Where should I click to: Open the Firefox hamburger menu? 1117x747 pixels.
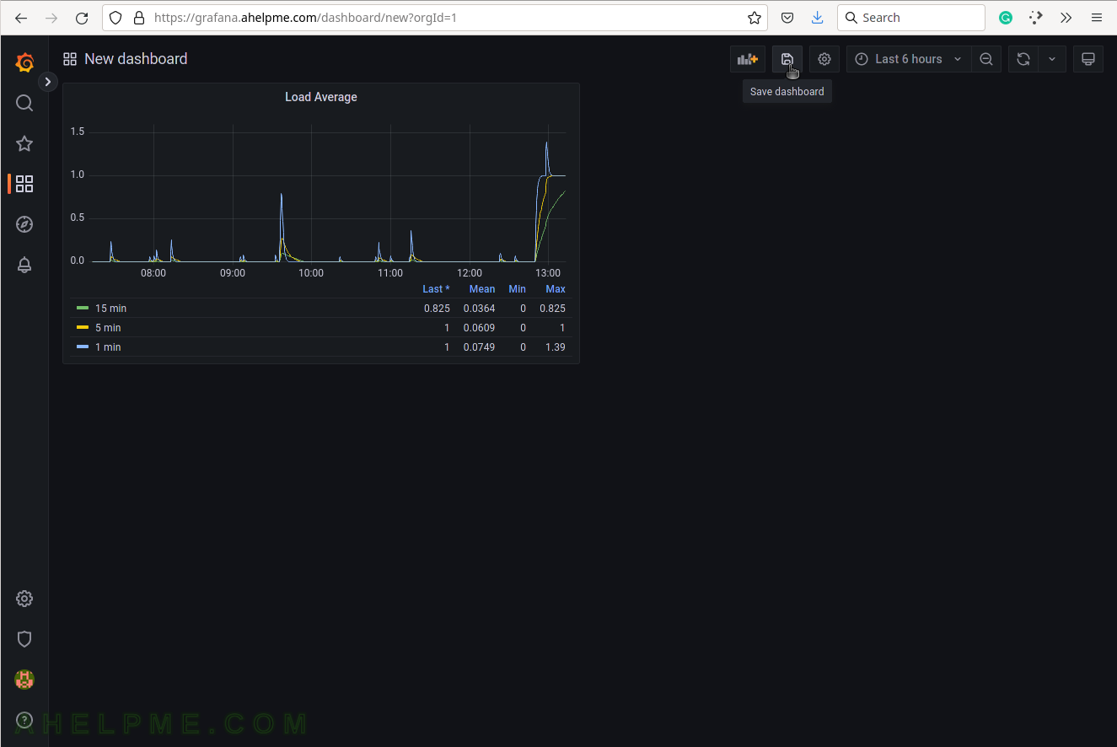1096,18
